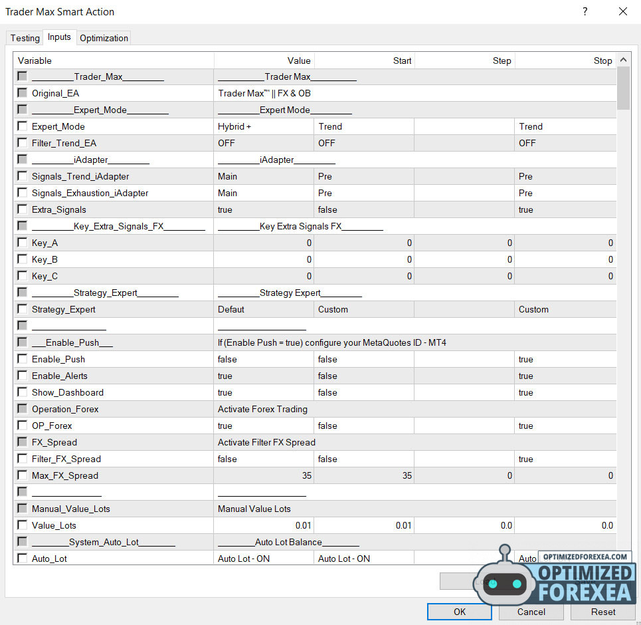
Task: Click the Reset button
Action: click(x=603, y=612)
